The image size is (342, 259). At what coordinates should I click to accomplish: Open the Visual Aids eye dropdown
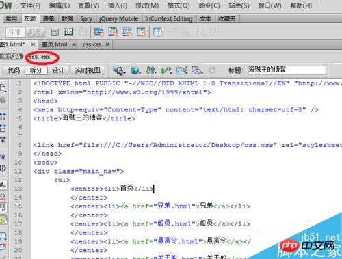197,70
